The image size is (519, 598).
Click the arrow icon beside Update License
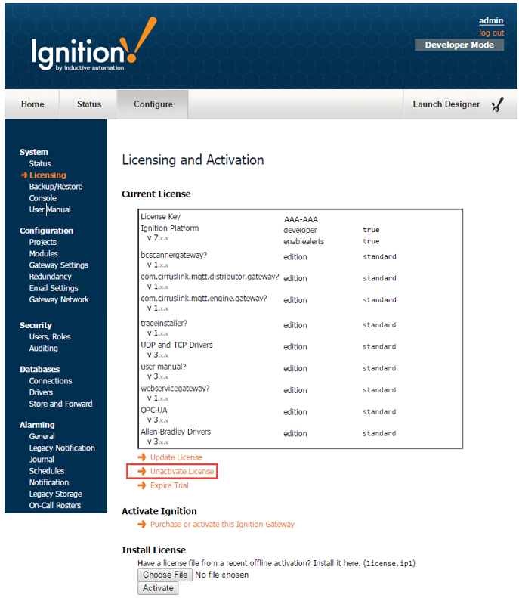pos(142,457)
